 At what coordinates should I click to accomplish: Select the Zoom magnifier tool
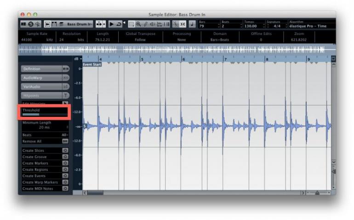(x=138, y=24)
